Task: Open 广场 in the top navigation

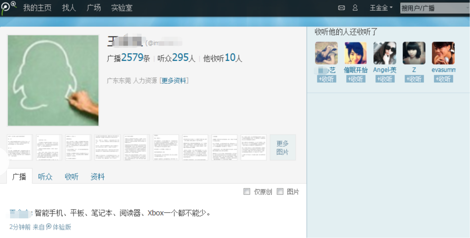Action: pos(94,8)
